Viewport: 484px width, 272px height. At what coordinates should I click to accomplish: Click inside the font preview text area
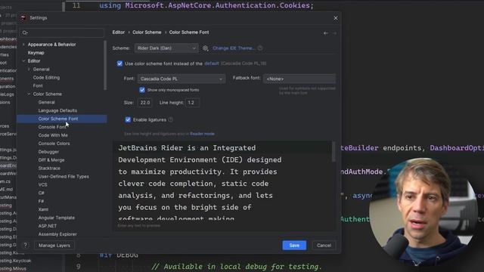tap(222, 181)
